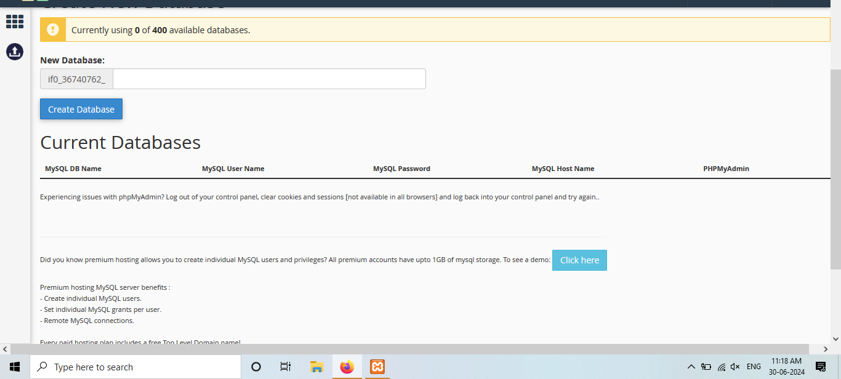Image resolution: width=841 pixels, height=379 pixels.
Task: Open XAMPP from the taskbar
Action: coord(377,367)
